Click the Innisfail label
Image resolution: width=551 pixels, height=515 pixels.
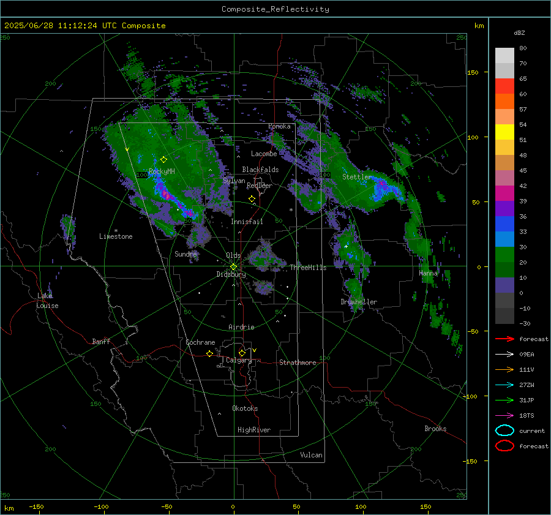click(x=247, y=222)
